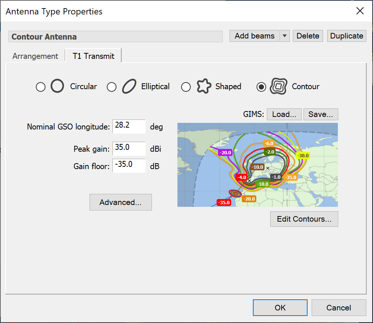Open the Add beams dropdown arrow

285,36
